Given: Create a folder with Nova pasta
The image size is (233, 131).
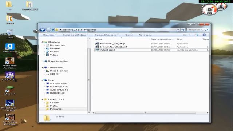Looking at the screenshot, I should (145, 35).
